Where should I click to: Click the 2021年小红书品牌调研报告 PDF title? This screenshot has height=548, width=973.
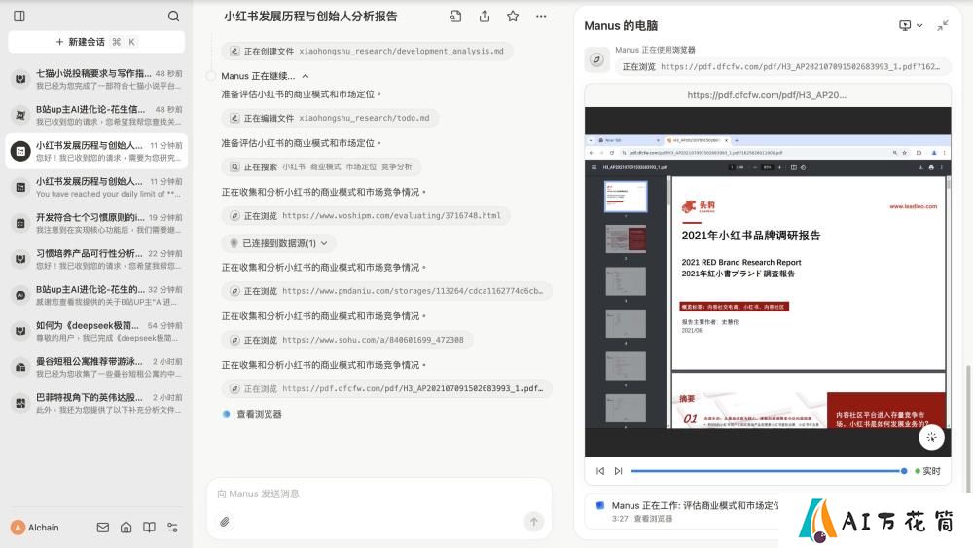[x=751, y=236]
